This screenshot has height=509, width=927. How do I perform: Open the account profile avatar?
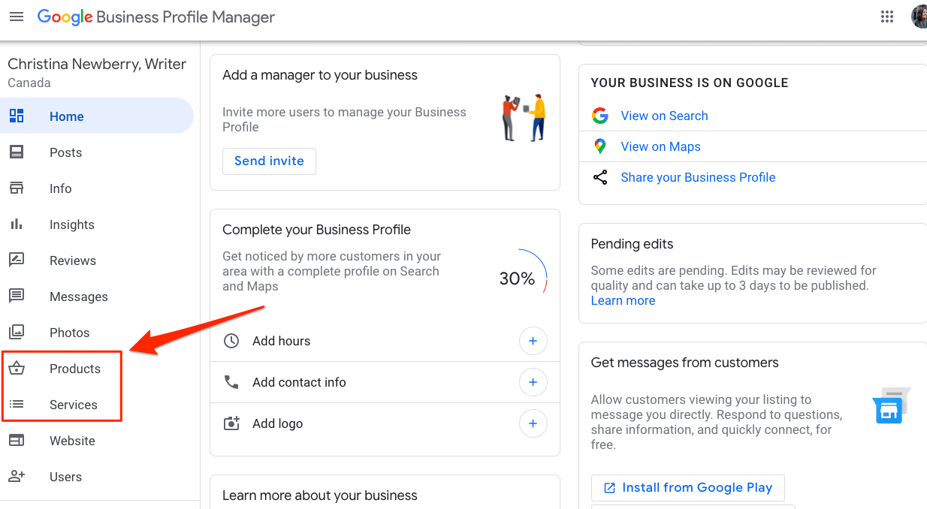pyautogui.click(x=919, y=17)
